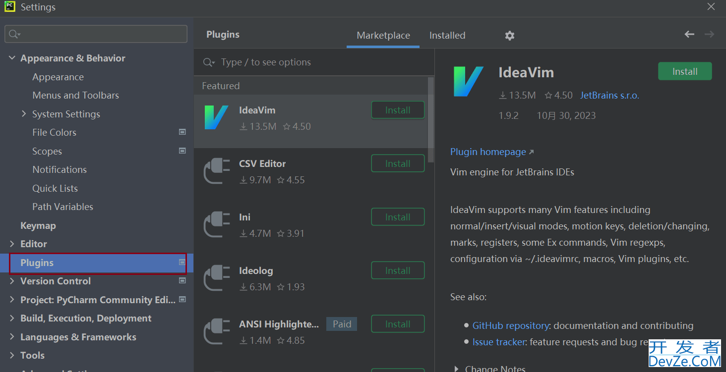Click the large IdeaVim logo in details
Image resolution: width=726 pixels, height=372 pixels.
point(468,82)
